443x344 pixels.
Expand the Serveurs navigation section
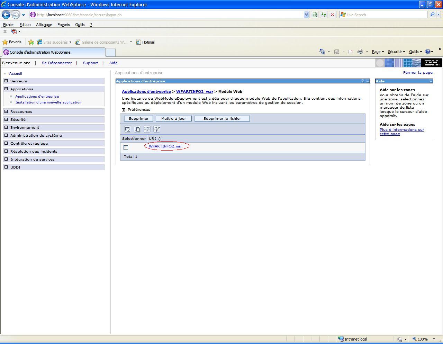pos(6,81)
